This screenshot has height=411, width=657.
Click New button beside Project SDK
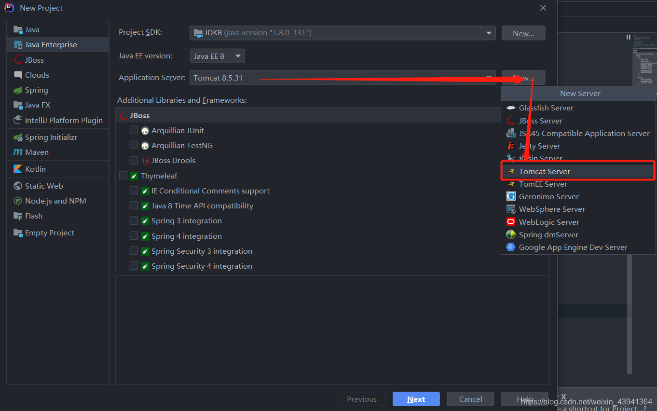[523, 33]
